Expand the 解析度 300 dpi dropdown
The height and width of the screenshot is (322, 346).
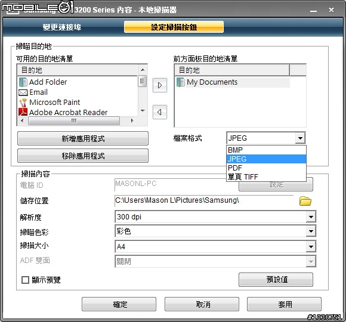tap(311, 217)
